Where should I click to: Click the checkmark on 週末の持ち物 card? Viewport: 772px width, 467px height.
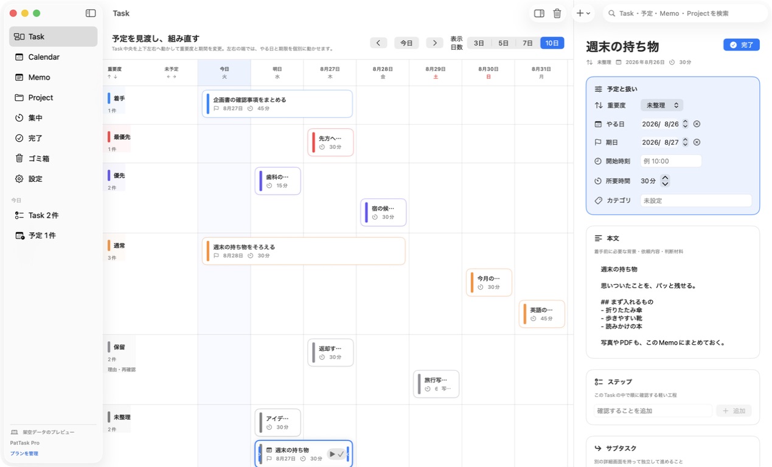[340, 454]
